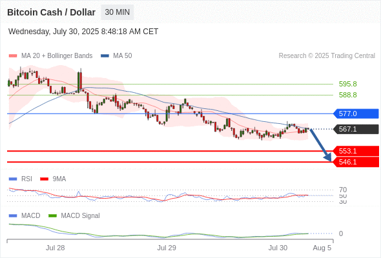381x258 pixels.
Task: Click the blue 577.0 pivot price tag
Action: click(x=356, y=114)
